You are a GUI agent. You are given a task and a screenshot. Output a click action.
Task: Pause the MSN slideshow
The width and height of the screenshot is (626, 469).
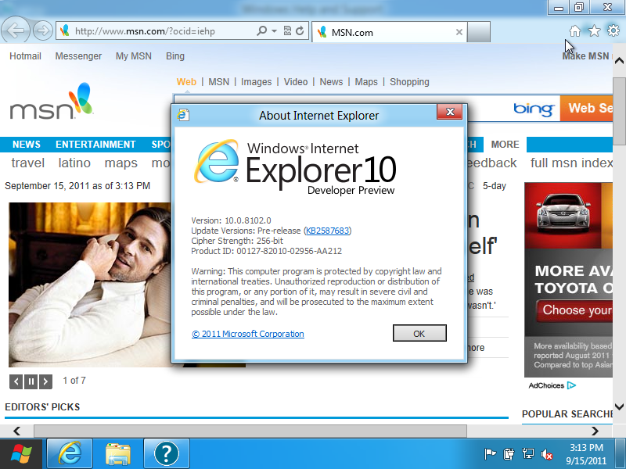[31, 381]
